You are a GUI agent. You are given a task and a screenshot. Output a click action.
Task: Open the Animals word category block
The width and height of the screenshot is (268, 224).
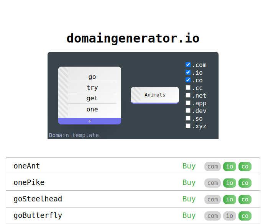point(155,95)
